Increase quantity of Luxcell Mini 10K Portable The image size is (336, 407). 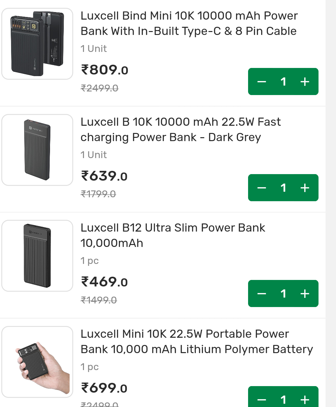(x=305, y=399)
